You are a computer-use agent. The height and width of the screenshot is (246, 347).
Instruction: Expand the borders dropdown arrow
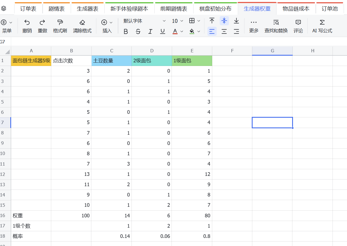[x=199, y=21]
